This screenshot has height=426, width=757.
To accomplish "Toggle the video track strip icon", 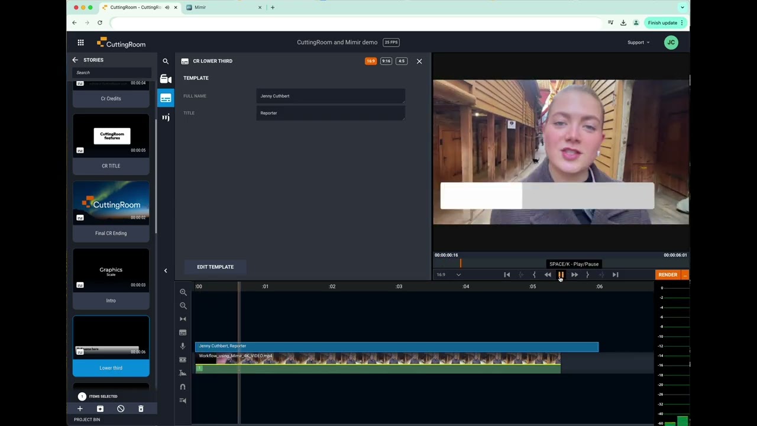I will click(183, 360).
